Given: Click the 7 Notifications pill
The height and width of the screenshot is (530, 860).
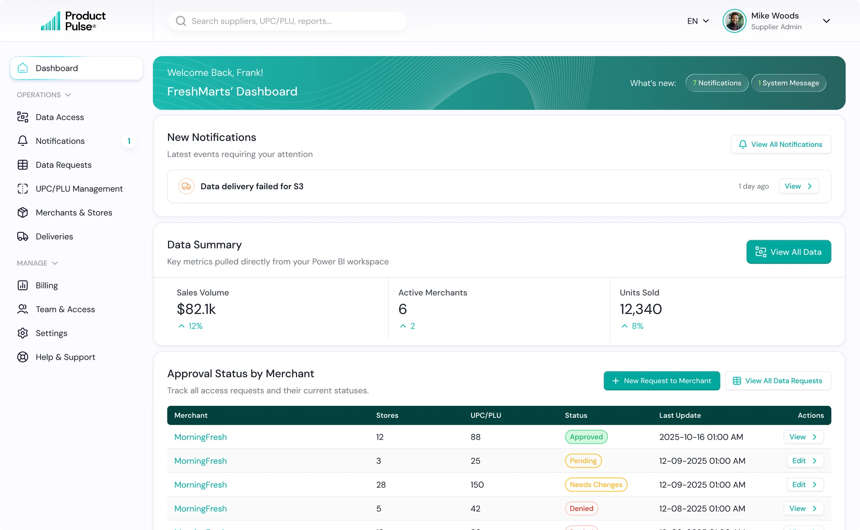Looking at the screenshot, I should (x=717, y=83).
